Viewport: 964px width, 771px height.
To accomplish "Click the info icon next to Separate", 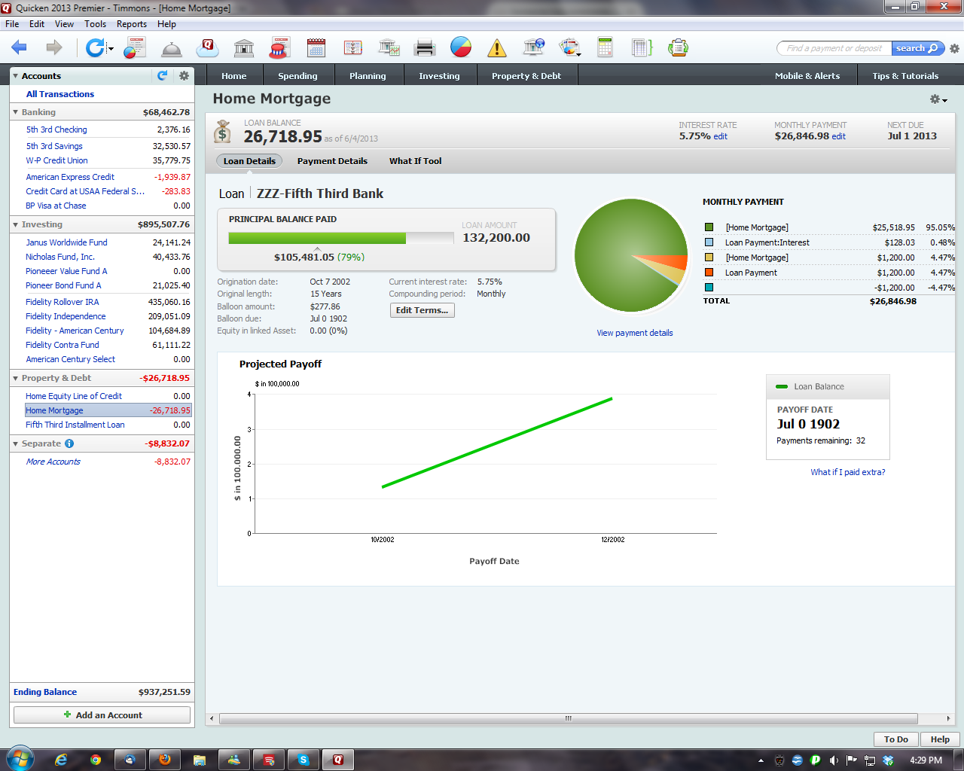I will point(69,443).
